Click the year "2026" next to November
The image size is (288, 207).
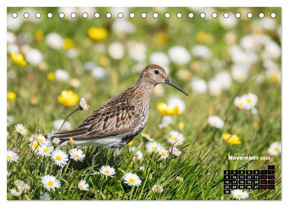(x=265, y=158)
